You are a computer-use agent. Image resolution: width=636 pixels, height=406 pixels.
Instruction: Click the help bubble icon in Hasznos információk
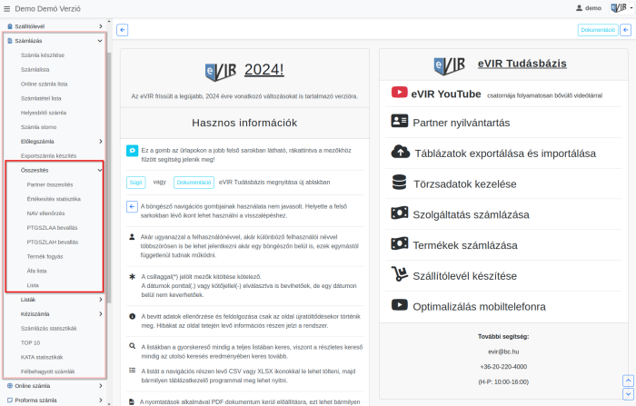133,151
